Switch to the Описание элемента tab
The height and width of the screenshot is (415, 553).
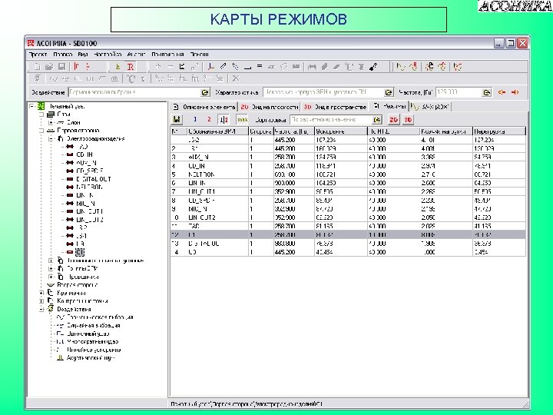tap(204, 107)
